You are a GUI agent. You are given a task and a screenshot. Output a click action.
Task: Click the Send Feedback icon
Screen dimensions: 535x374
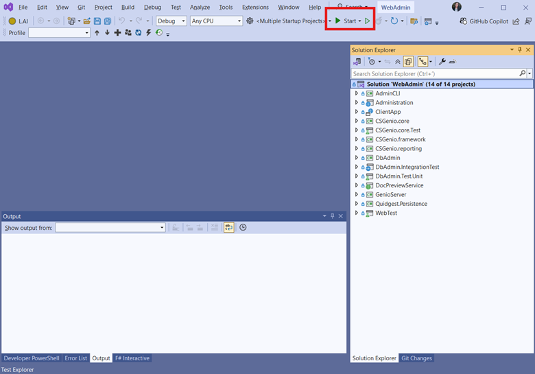click(x=528, y=21)
